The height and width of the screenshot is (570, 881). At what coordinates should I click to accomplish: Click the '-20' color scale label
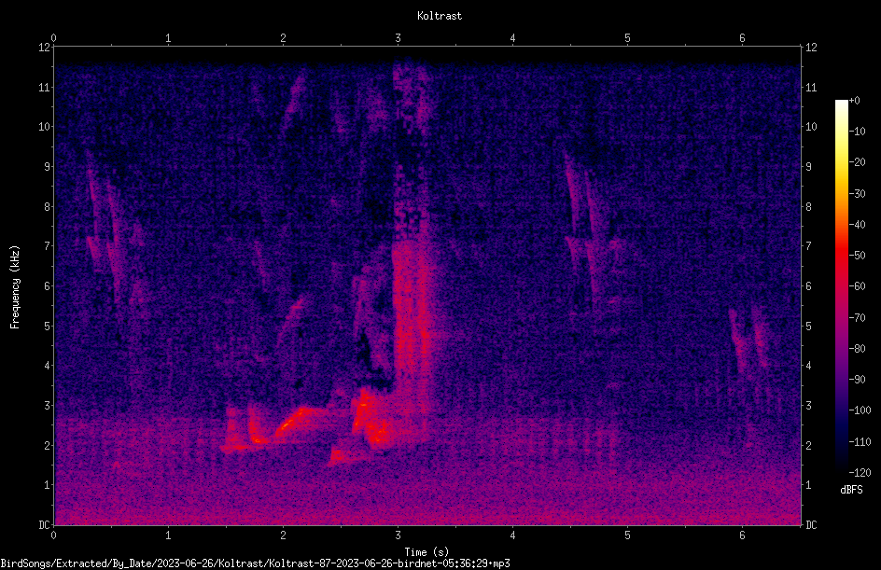857,162
